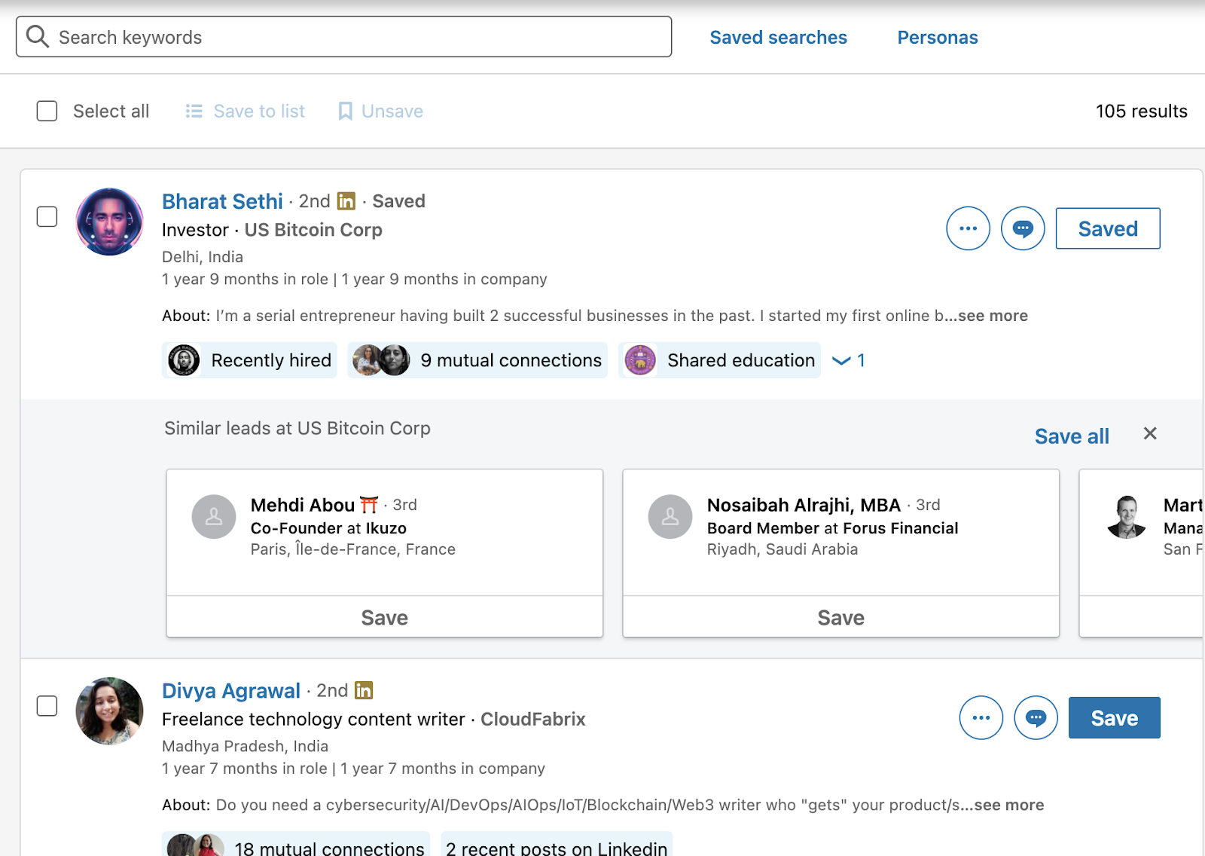Click the Save to list icon

pyautogui.click(x=194, y=112)
